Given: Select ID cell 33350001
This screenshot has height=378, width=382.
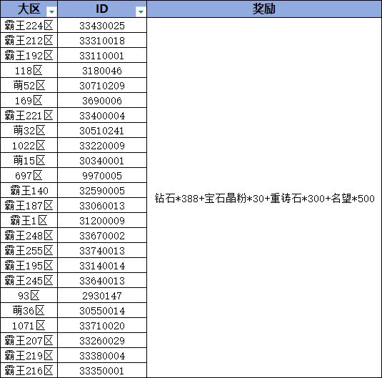Looking at the screenshot, I should 102,370.
